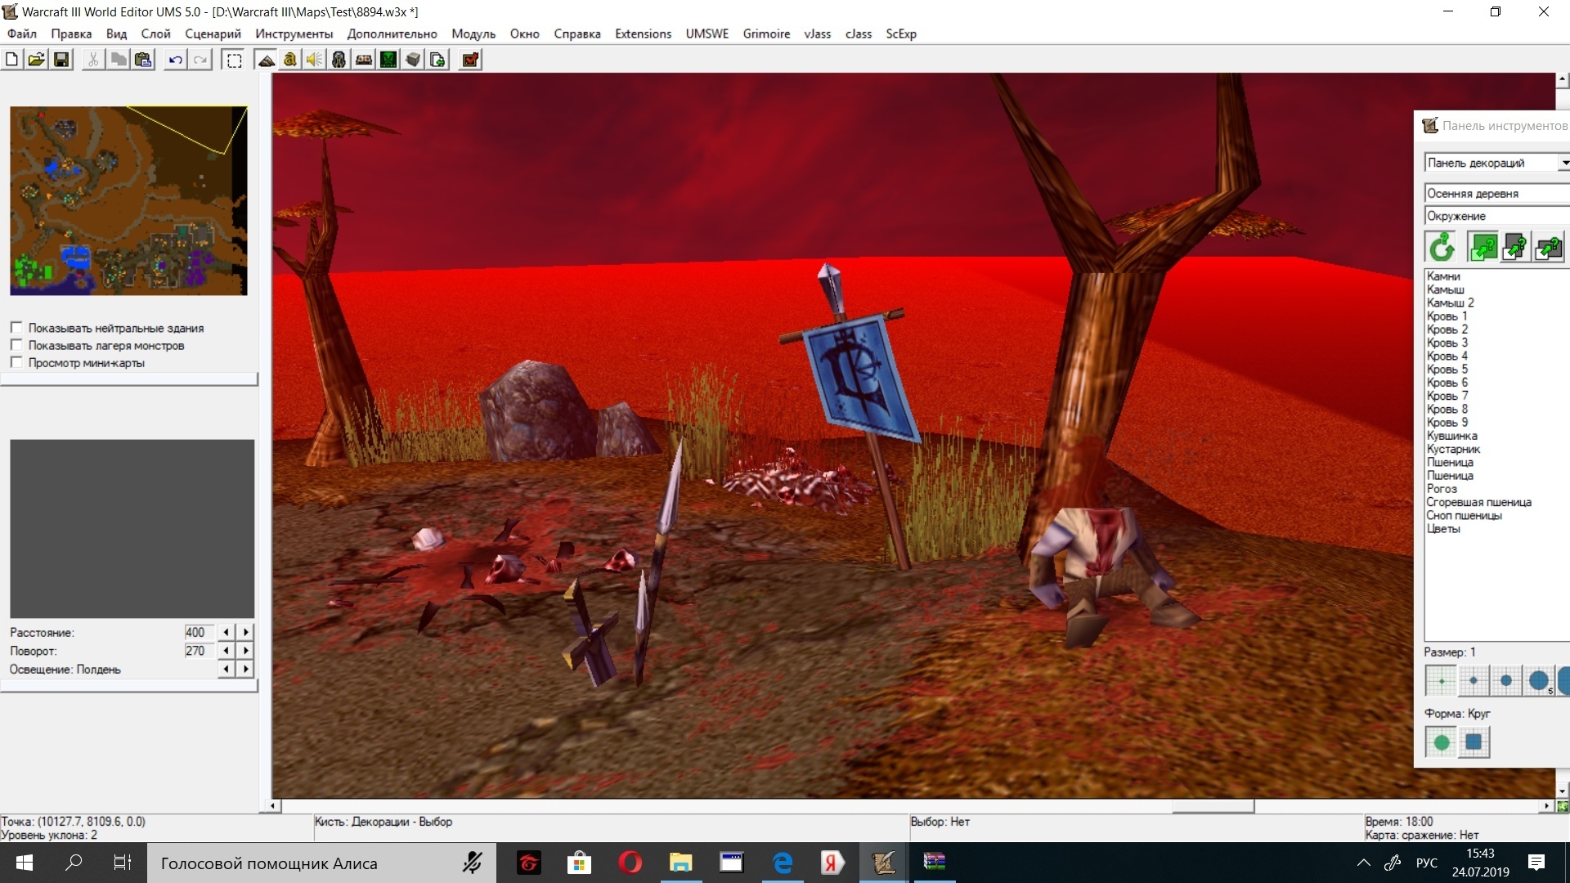Click the Поворот value field 270

[199, 651]
